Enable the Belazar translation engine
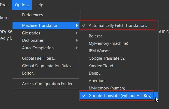169x109 pixels. (96, 36)
